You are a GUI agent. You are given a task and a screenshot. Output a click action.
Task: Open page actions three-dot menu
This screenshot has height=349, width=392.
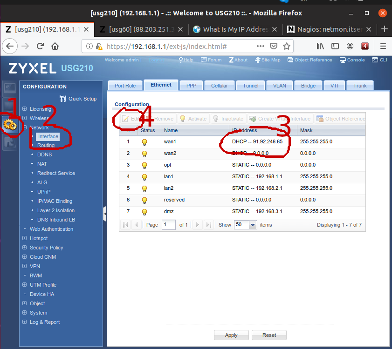pos(260,46)
